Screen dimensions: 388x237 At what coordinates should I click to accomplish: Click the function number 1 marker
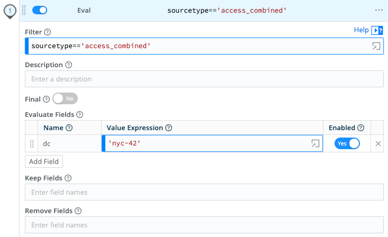(10, 11)
